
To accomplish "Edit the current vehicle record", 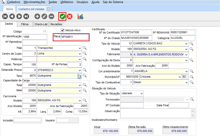I will [44, 17].
